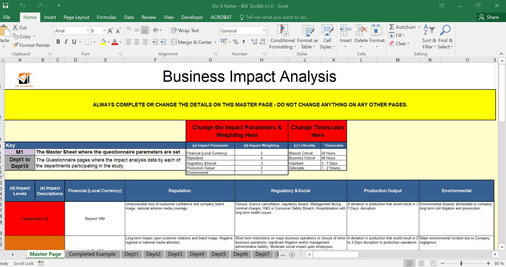Undo the last action
Screen dimensions: 506x267
tap(23, 6)
